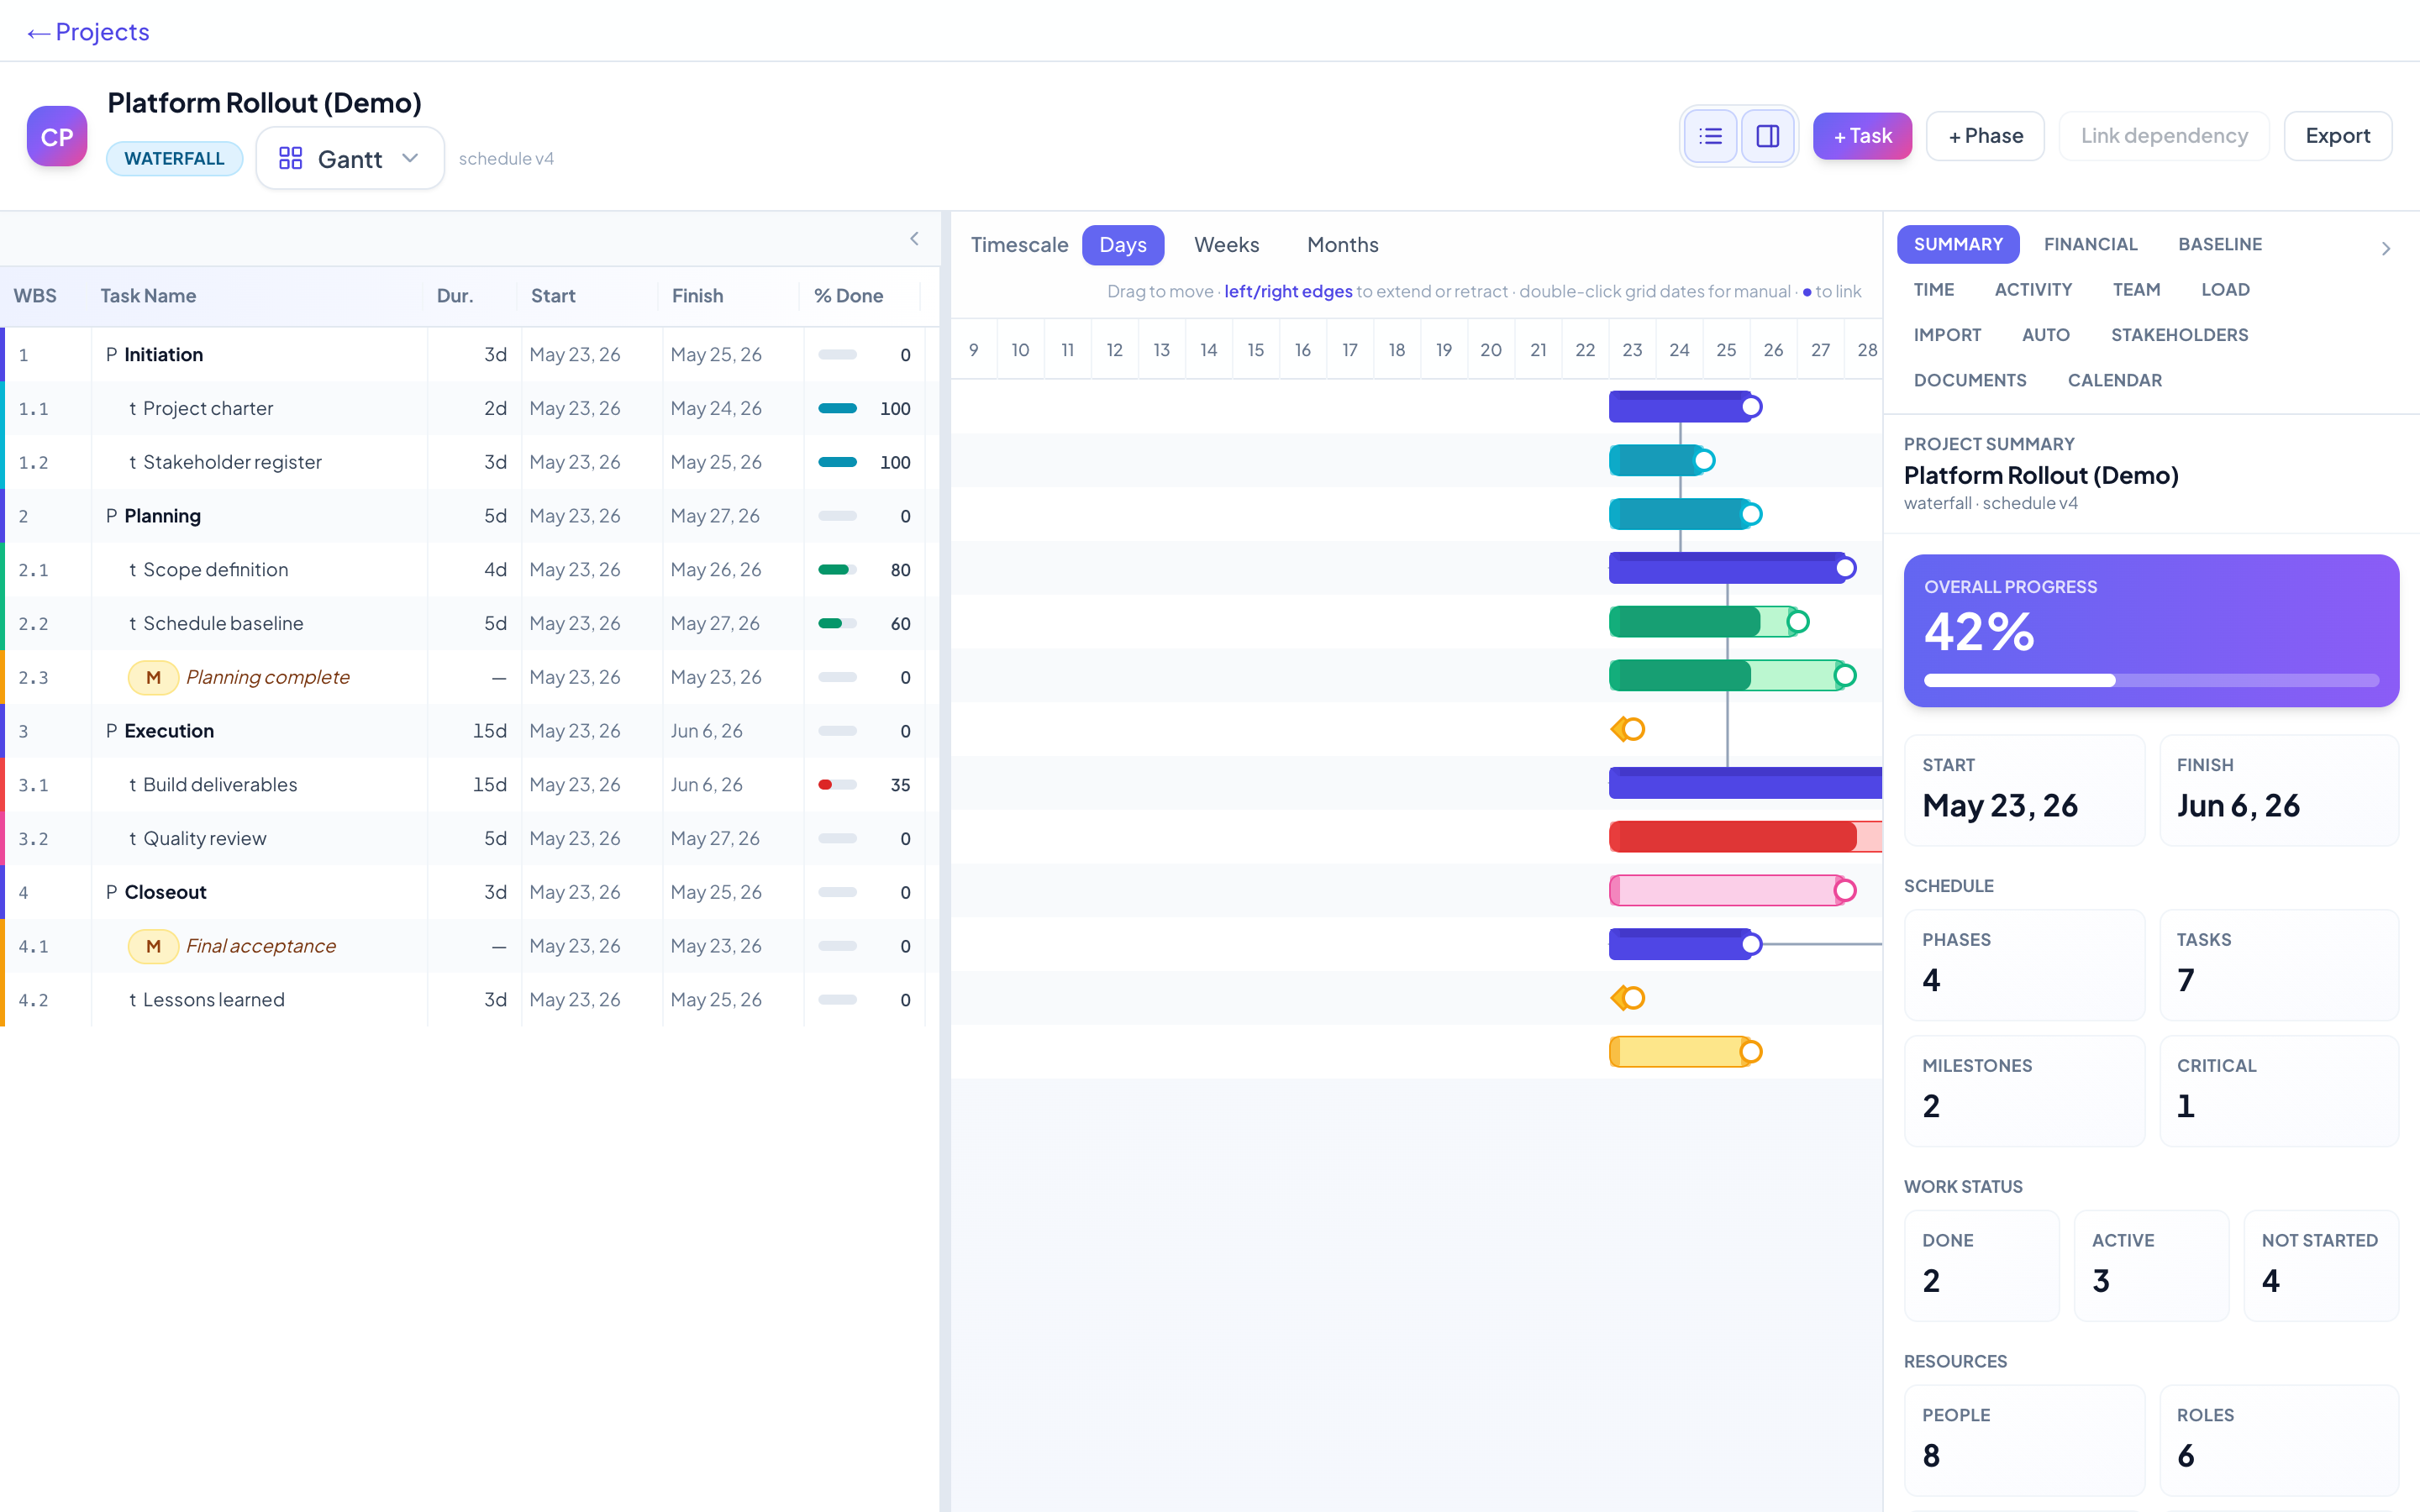Click the Finish column header
Screen dimensions: 2420x1512
click(x=697, y=296)
